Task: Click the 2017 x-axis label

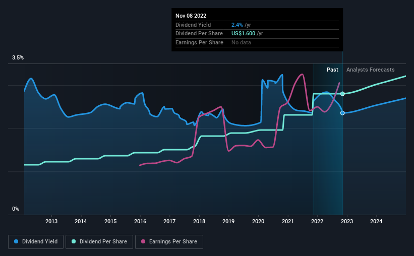Action: (x=169, y=221)
